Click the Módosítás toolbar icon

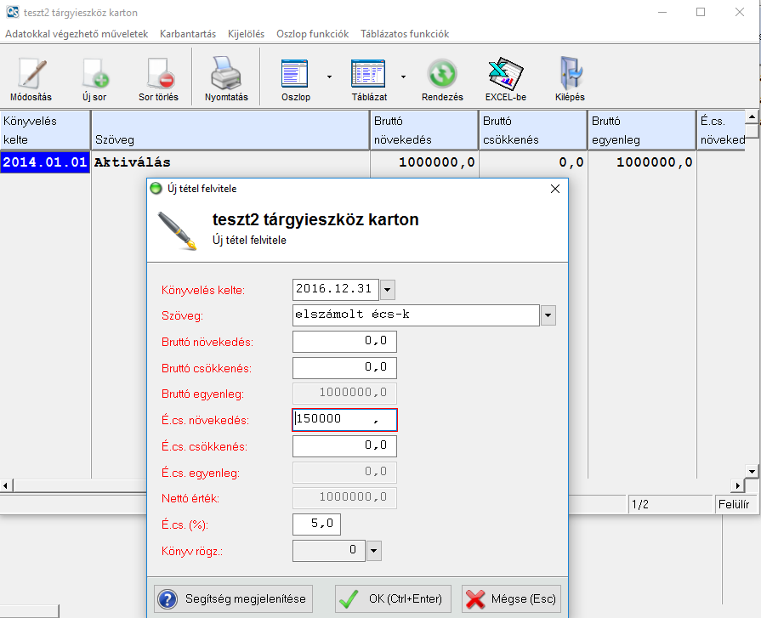click(31, 77)
